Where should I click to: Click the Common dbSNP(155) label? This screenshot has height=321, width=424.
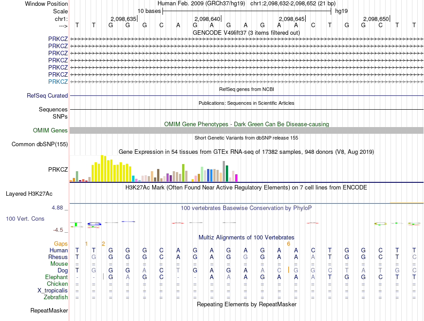(39, 144)
